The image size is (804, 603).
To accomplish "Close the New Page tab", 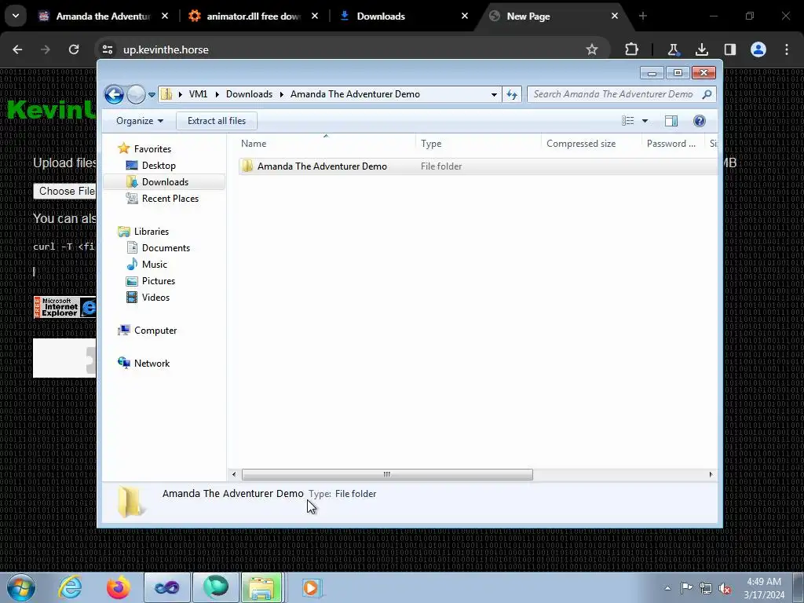I will tap(614, 16).
